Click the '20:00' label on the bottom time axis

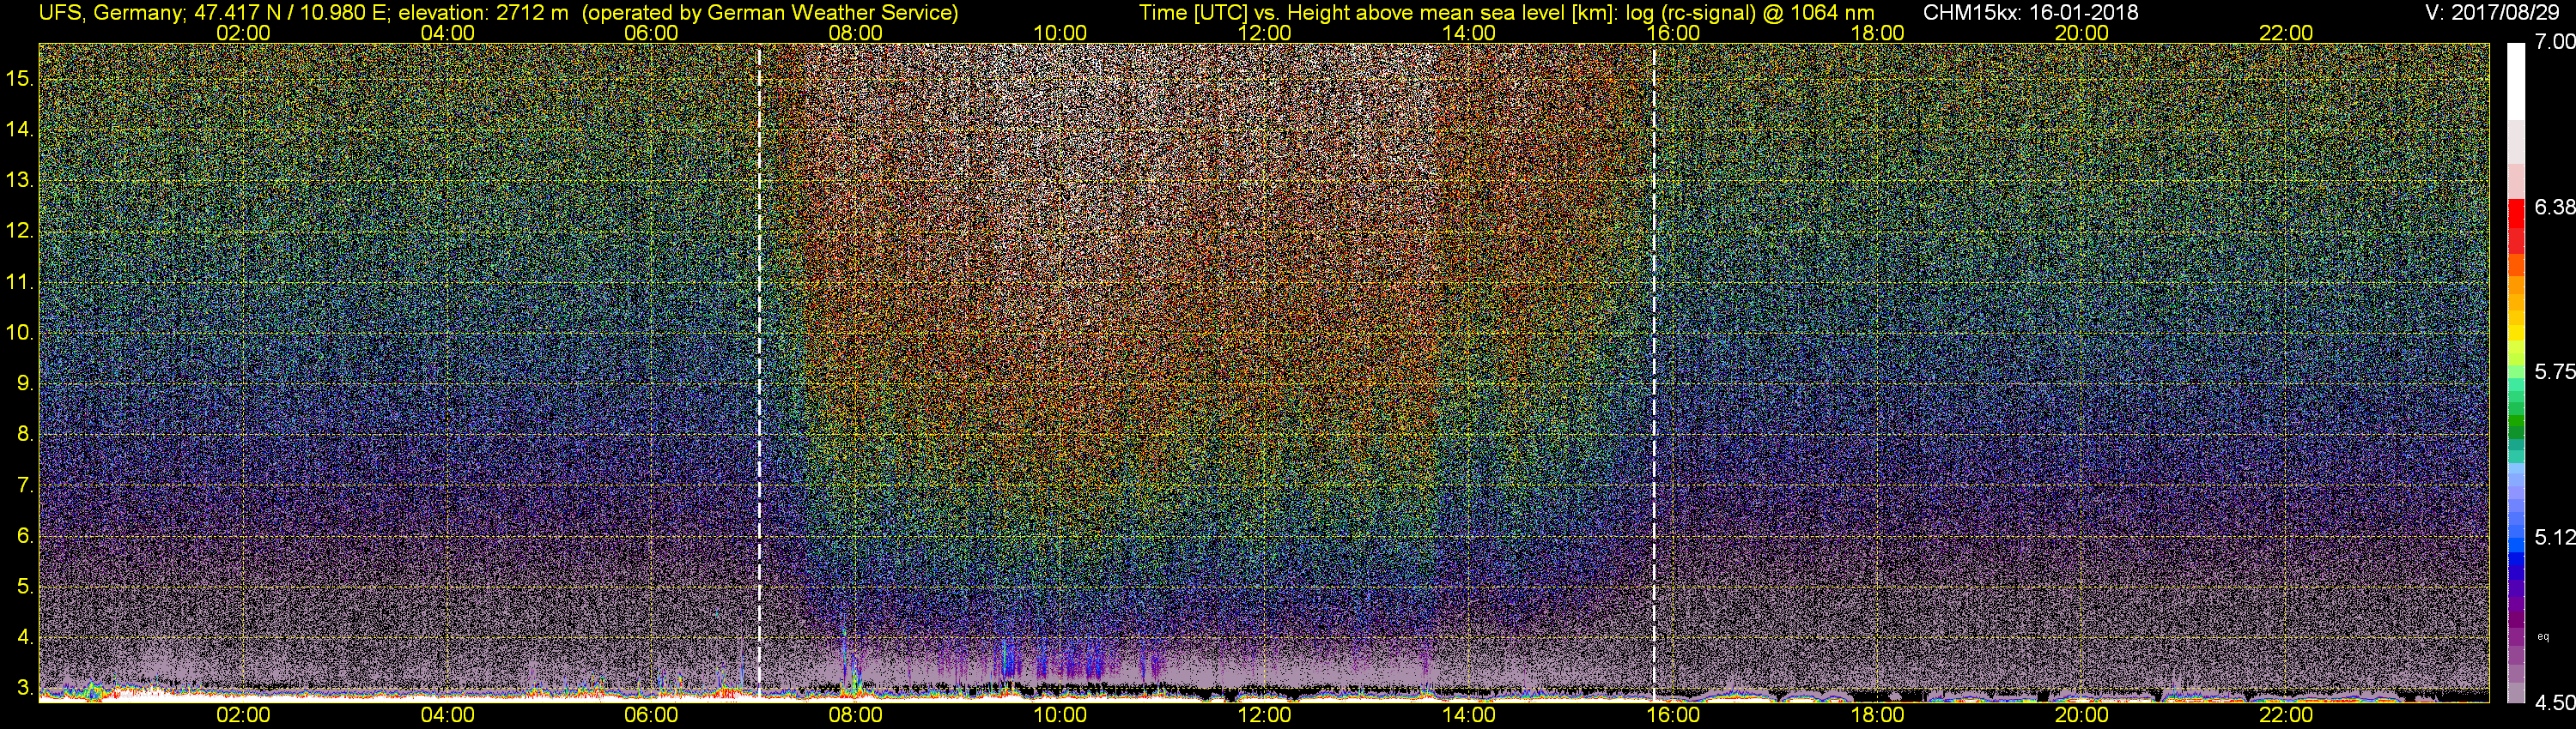[x=2082, y=716]
